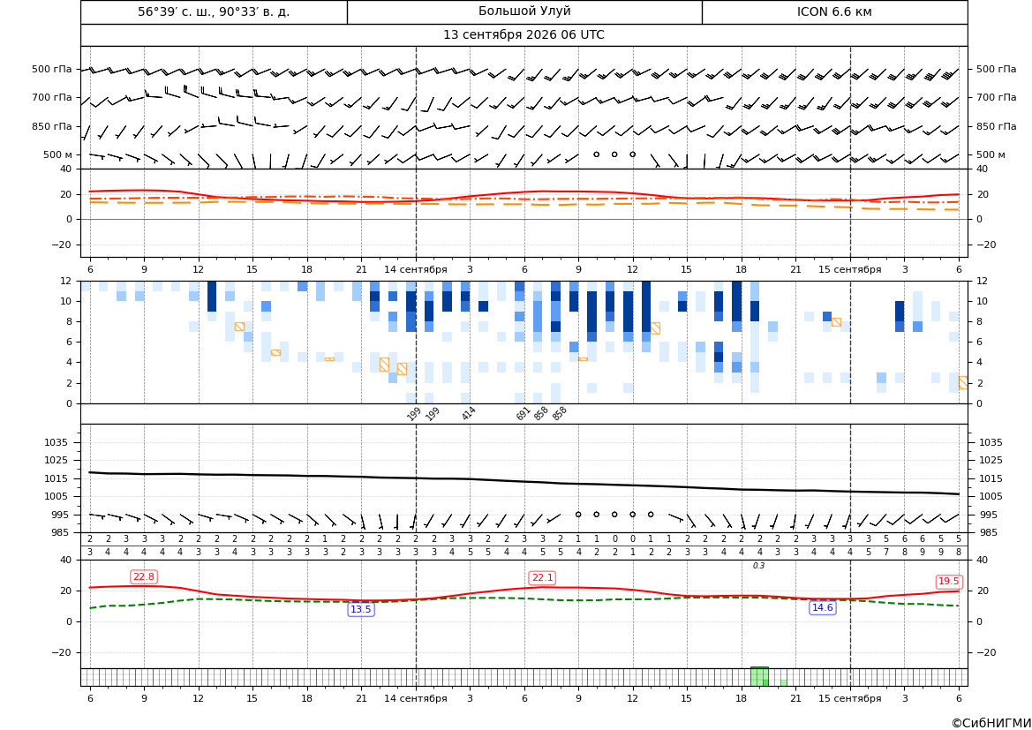
Task: Click the 22.1 red temperature label
Action: (542, 578)
